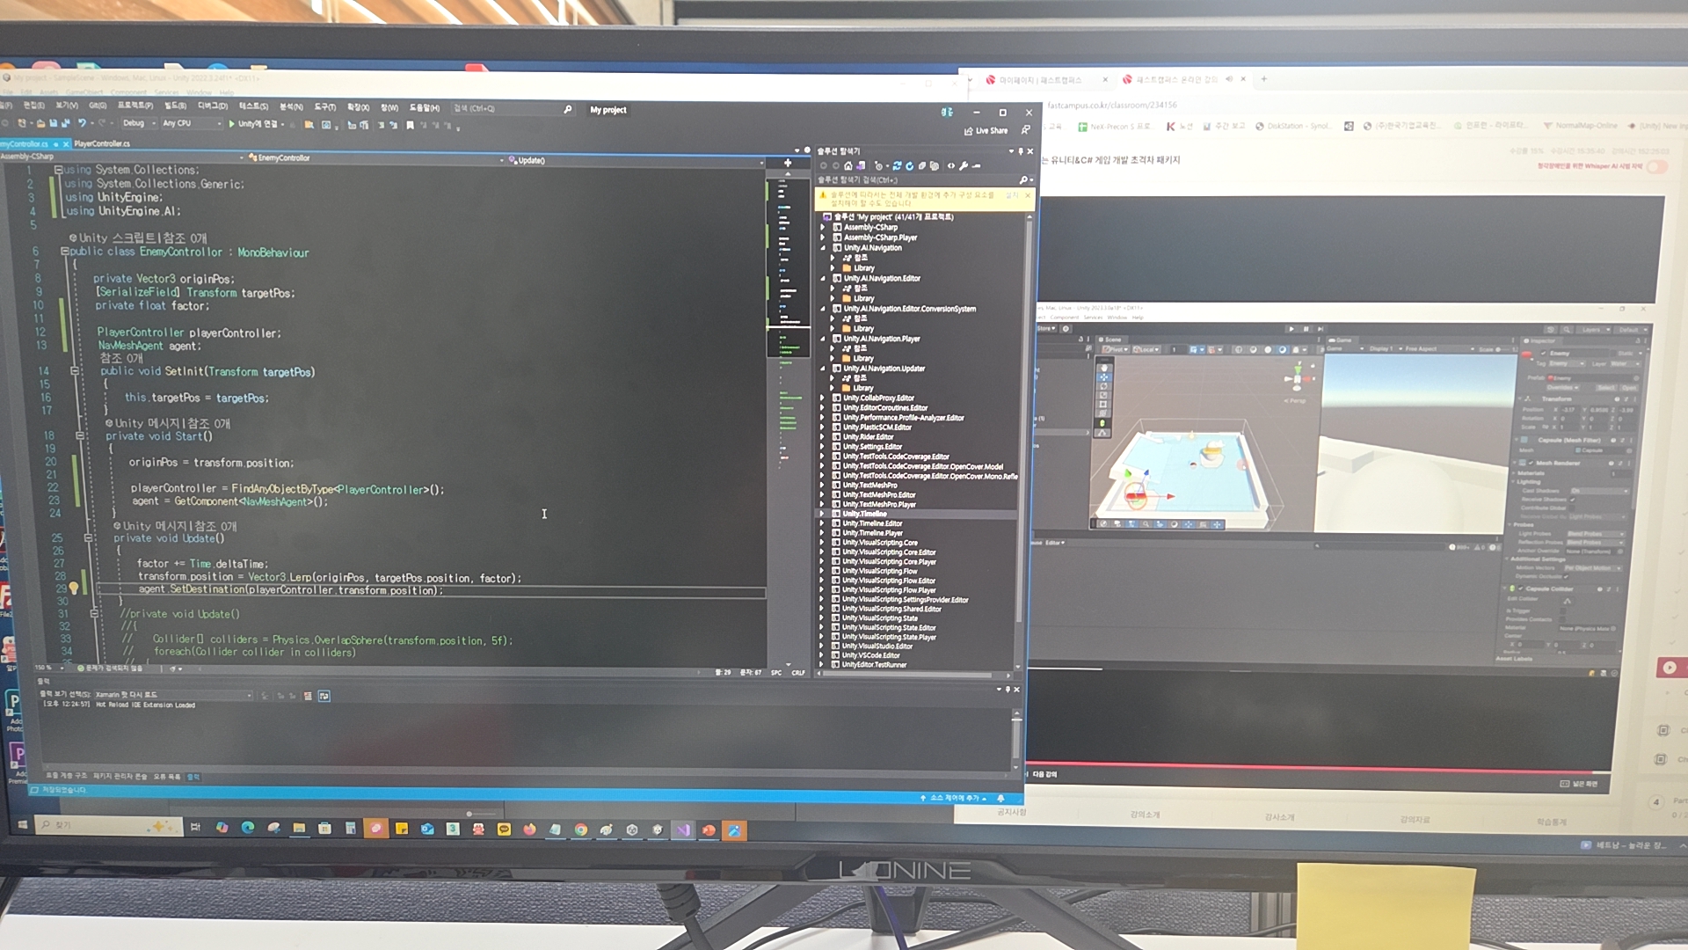Toggle the Enemy object active checkbox in Inspector
Viewport: 1688px width, 950px height.
(x=1544, y=354)
